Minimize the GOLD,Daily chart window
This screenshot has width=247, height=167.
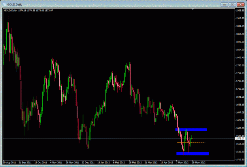point(224,5)
